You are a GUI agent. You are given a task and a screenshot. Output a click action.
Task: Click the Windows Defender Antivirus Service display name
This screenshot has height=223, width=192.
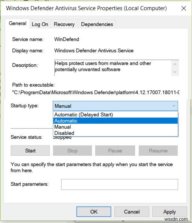(x=94, y=50)
